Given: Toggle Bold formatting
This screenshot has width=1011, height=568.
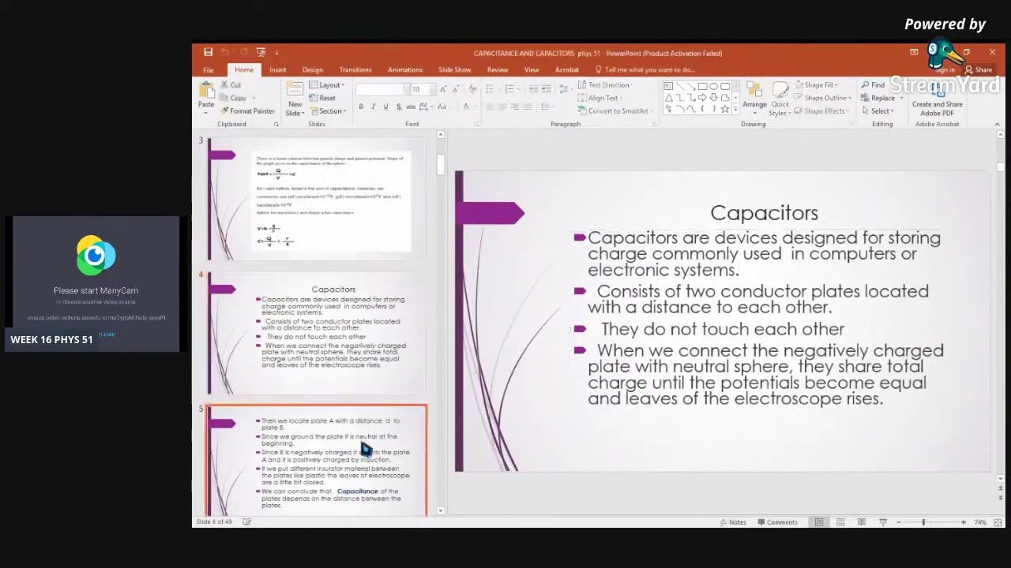Looking at the screenshot, I should tap(361, 106).
